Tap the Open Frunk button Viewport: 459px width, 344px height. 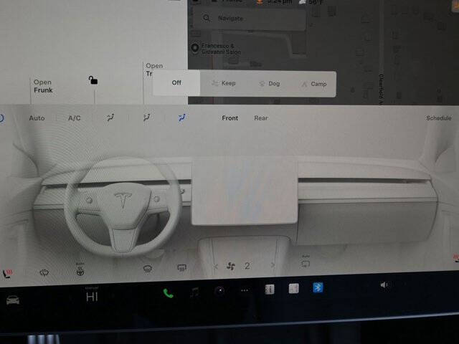(x=43, y=86)
